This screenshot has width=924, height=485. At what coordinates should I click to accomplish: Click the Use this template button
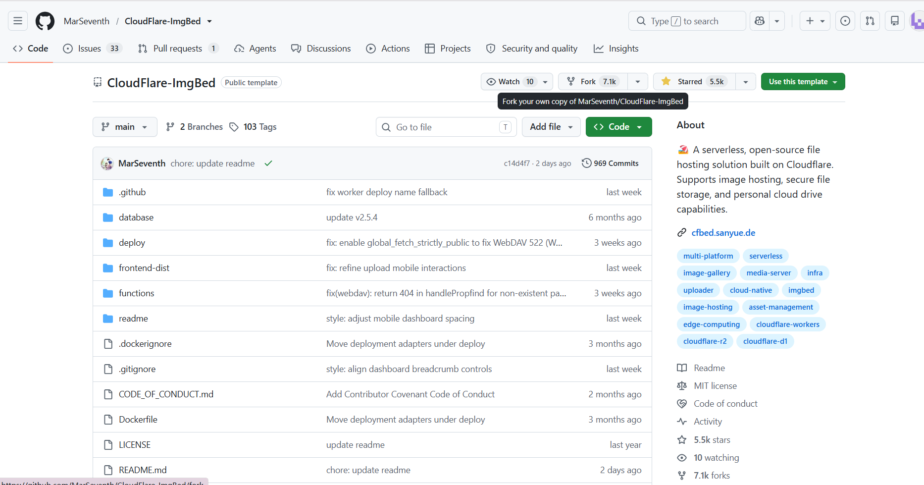point(803,82)
